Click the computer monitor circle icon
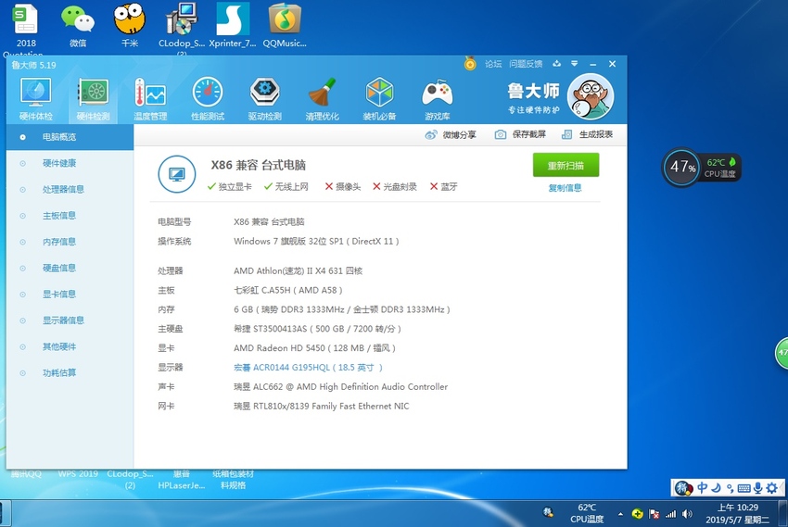Viewport: 788px width, 527px height. tap(176, 174)
